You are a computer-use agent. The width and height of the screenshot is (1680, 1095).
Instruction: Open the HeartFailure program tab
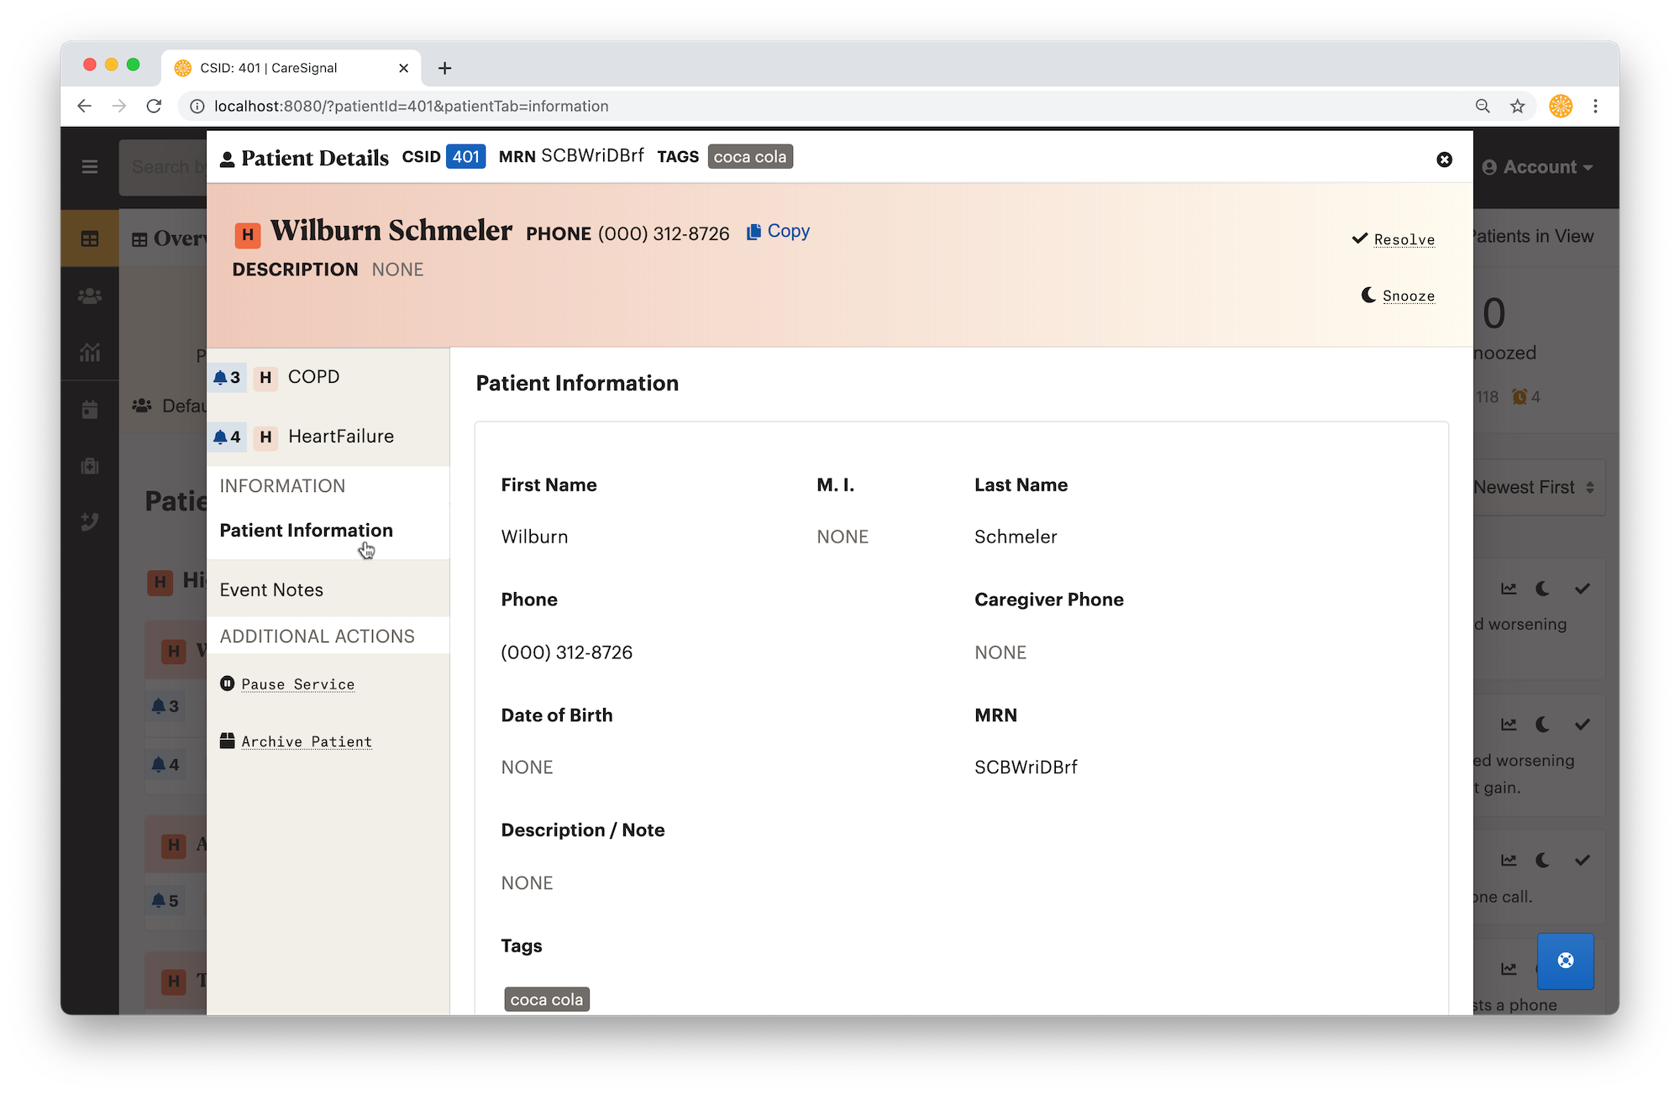pyautogui.click(x=328, y=437)
